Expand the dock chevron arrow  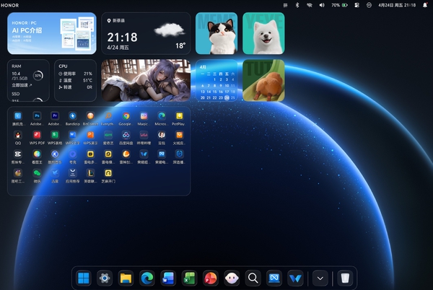[320, 278]
